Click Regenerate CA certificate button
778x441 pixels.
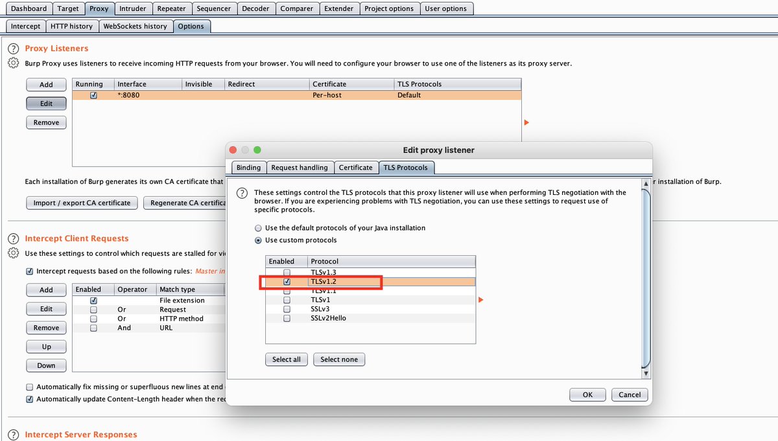pyautogui.click(x=185, y=203)
